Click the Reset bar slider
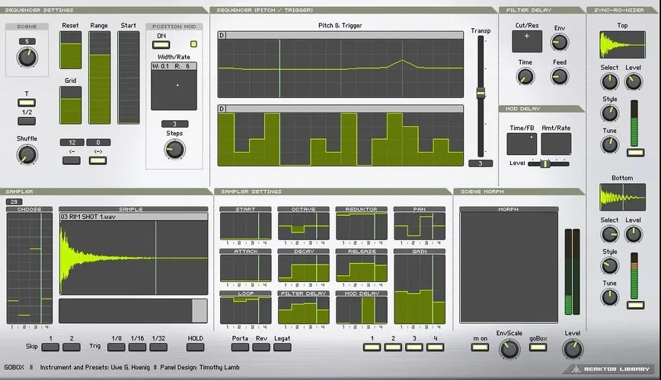This screenshot has width=661, height=380. point(70,49)
